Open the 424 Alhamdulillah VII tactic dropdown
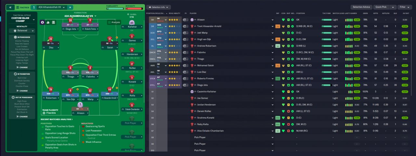The image size is (416, 156). [52, 7]
